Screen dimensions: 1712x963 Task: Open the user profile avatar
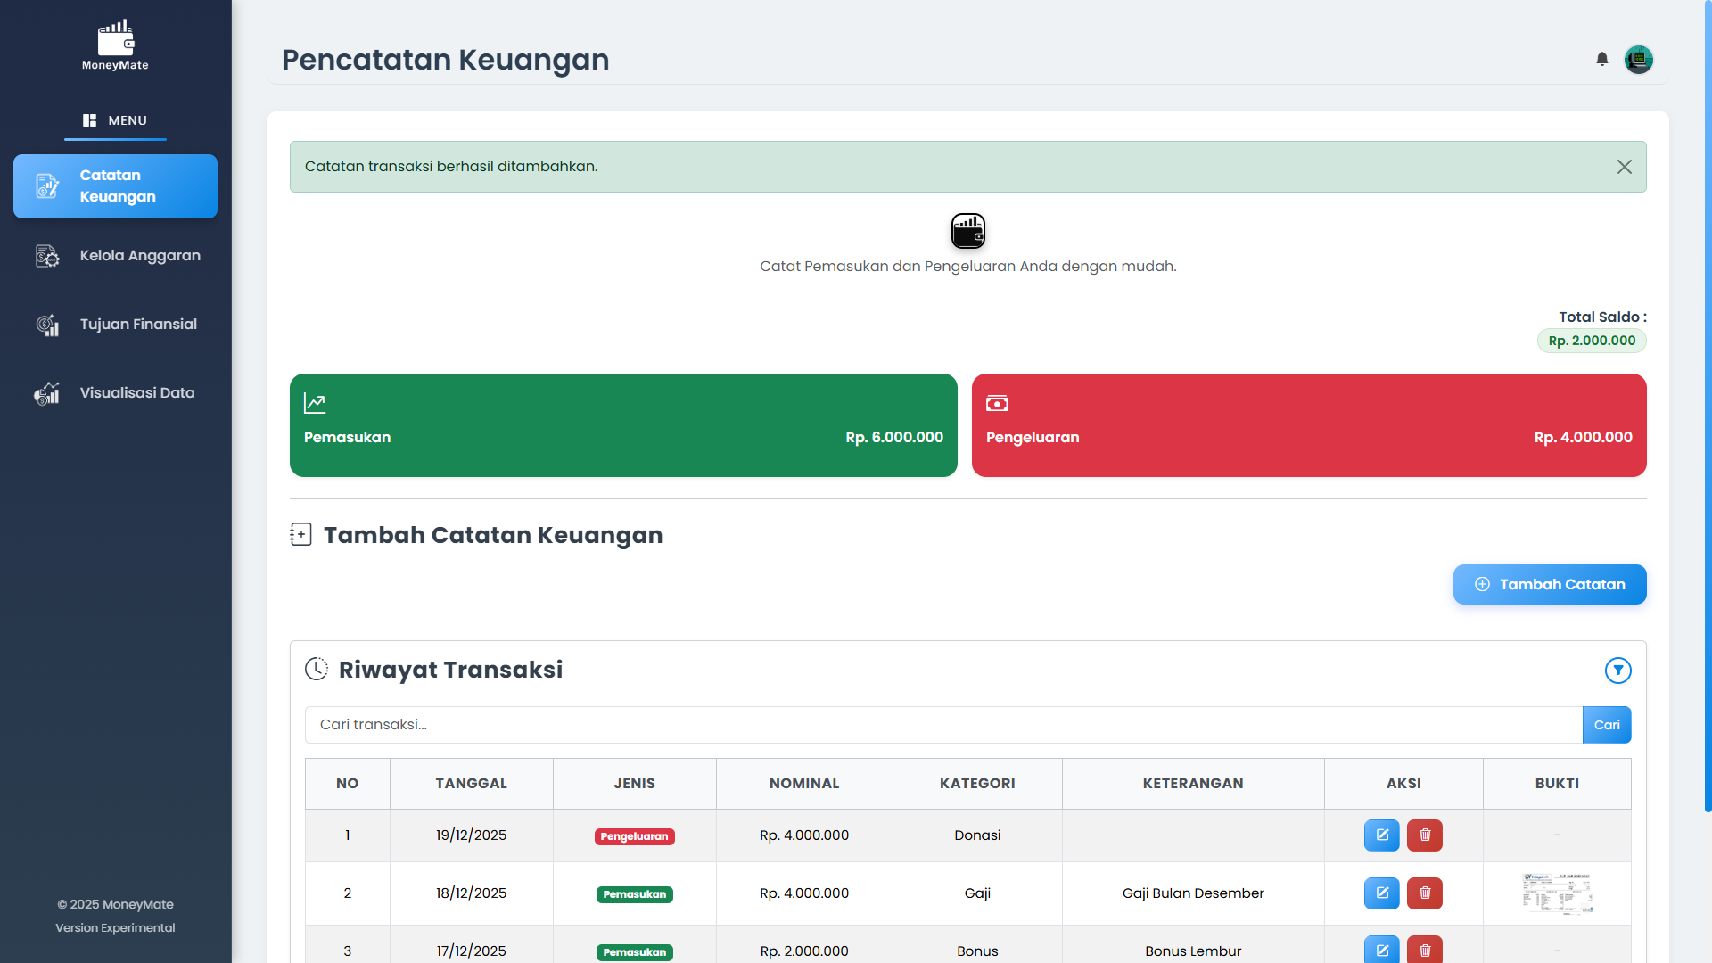pos(1638,60)
